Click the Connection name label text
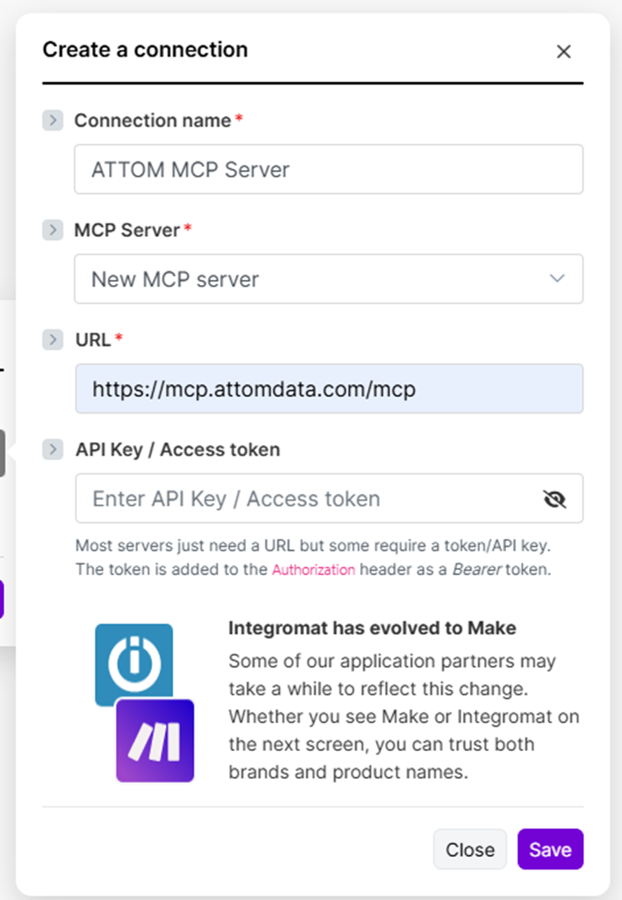Screen dimensions: 622x900 click(152, 120)
